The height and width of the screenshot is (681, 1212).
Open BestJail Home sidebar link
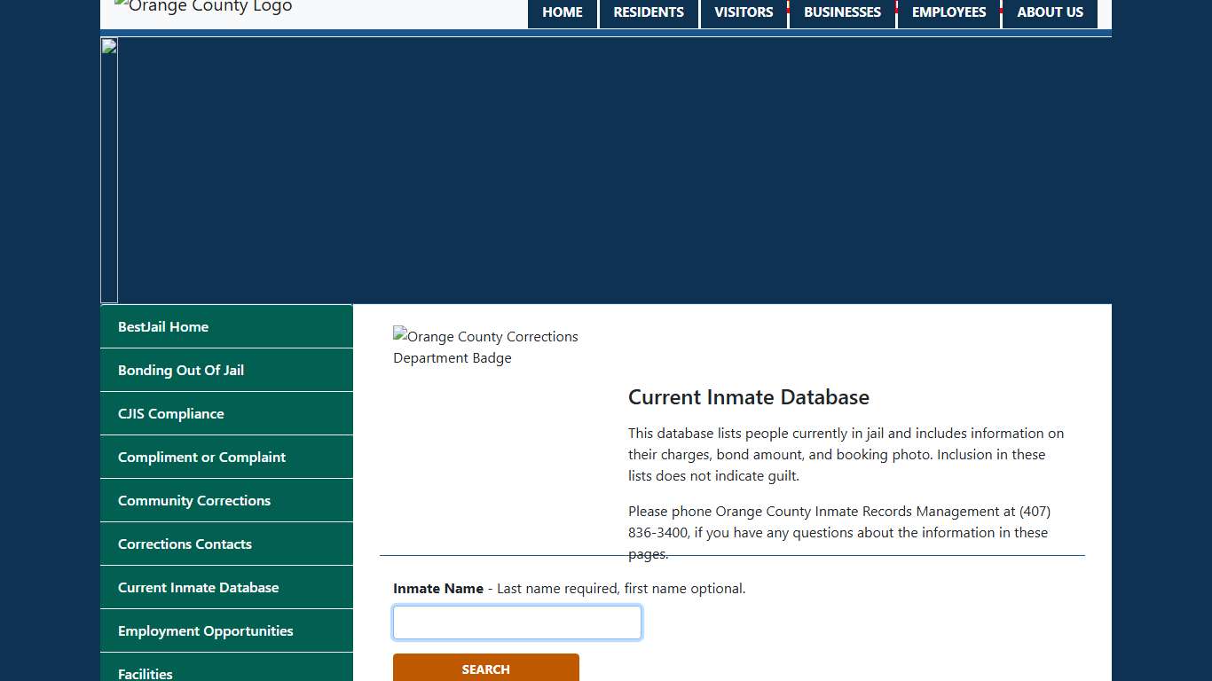point(163,327)
